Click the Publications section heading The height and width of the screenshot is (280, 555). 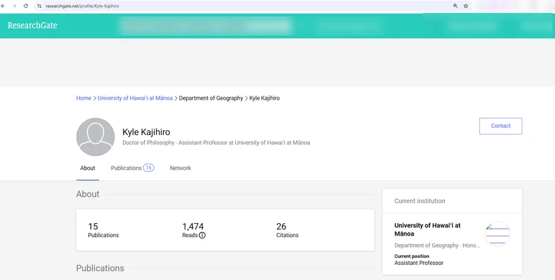point(100,268)
